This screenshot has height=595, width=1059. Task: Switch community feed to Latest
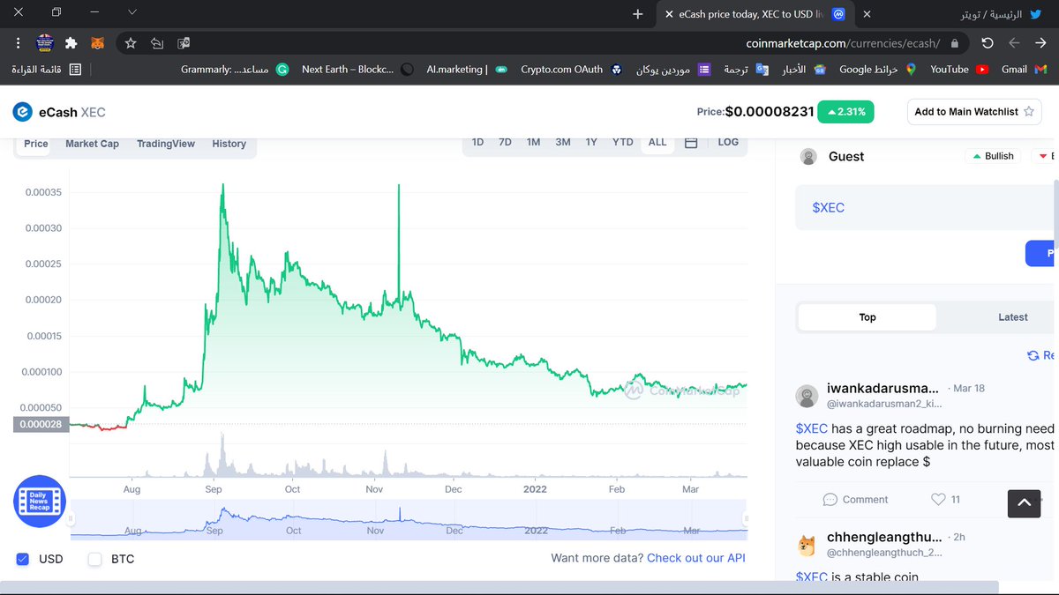pos(1012,317)
